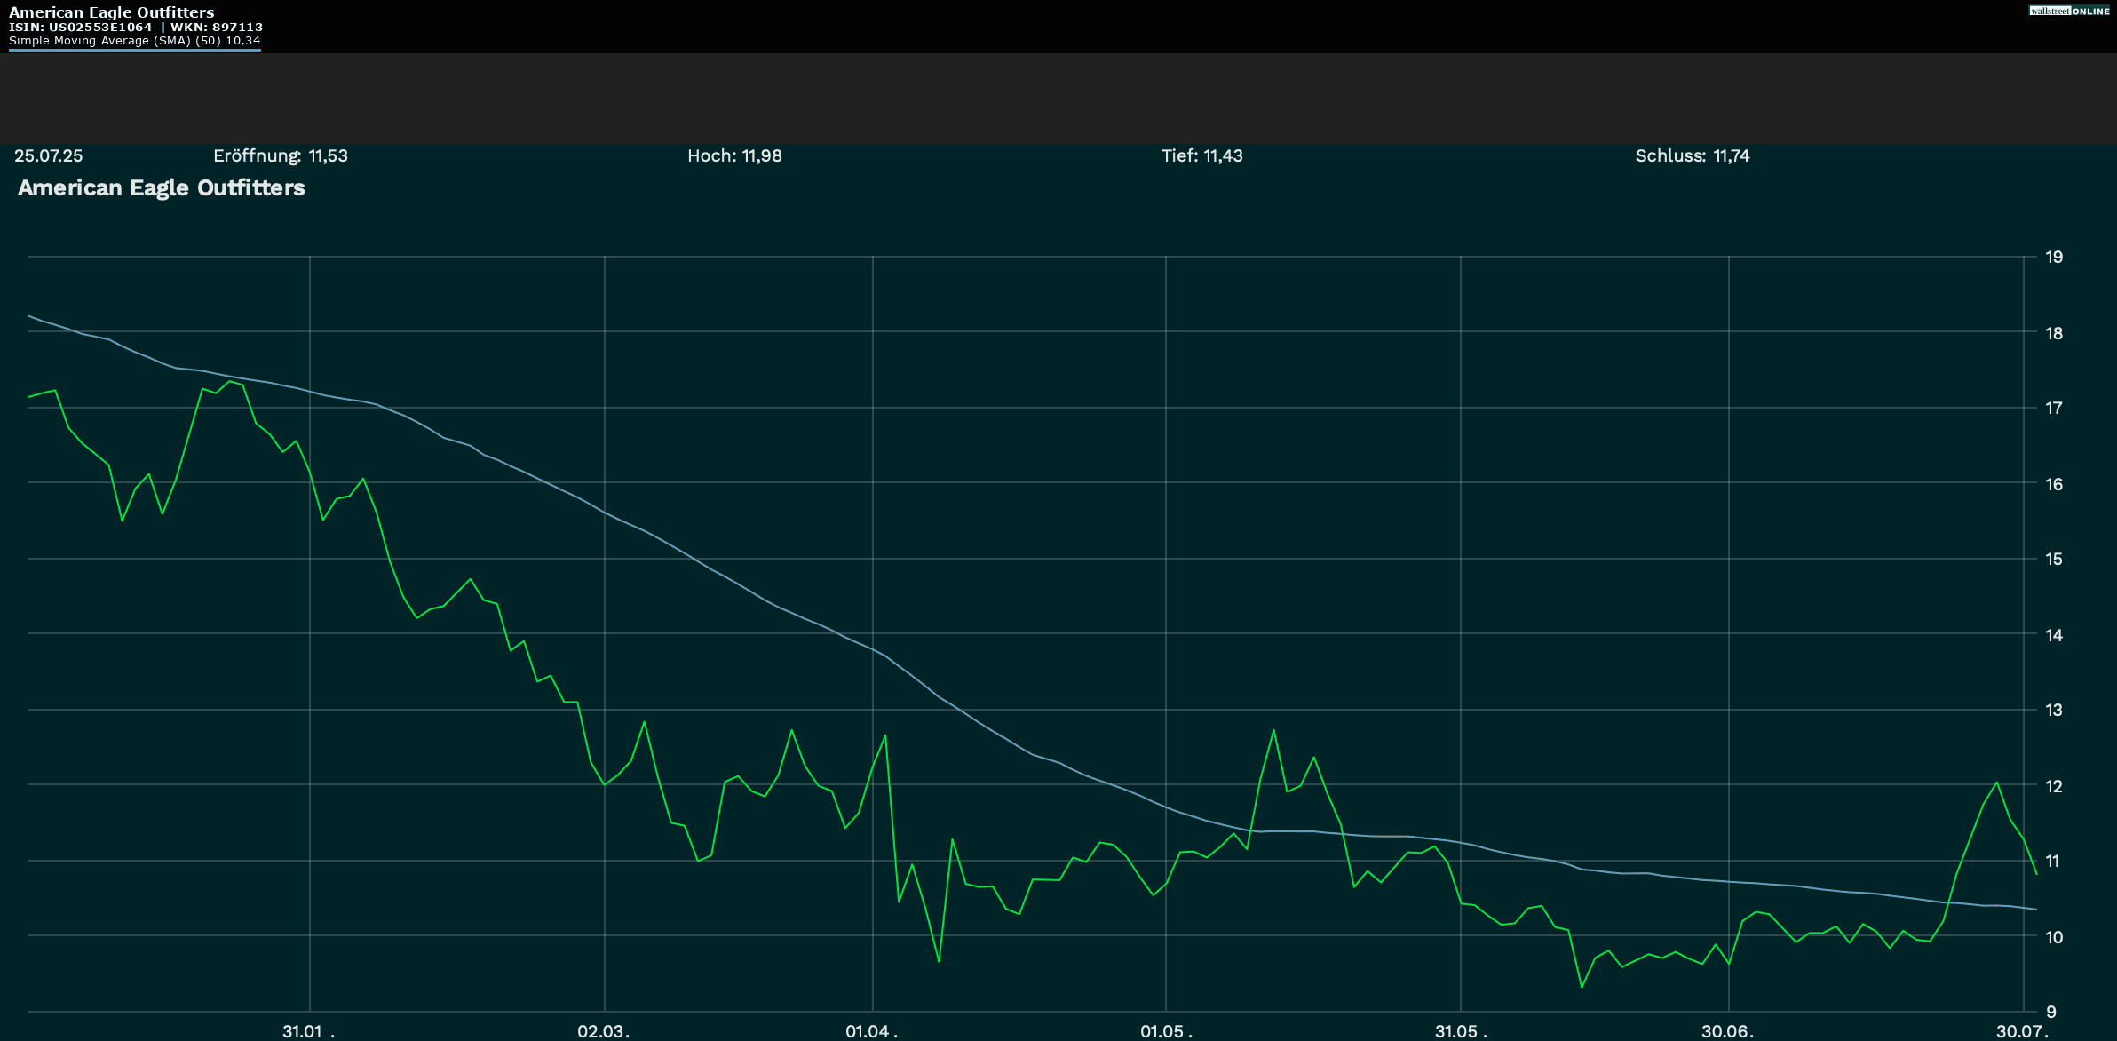
Task: Click the 19 price axis label
Action: coord(2054,258)
